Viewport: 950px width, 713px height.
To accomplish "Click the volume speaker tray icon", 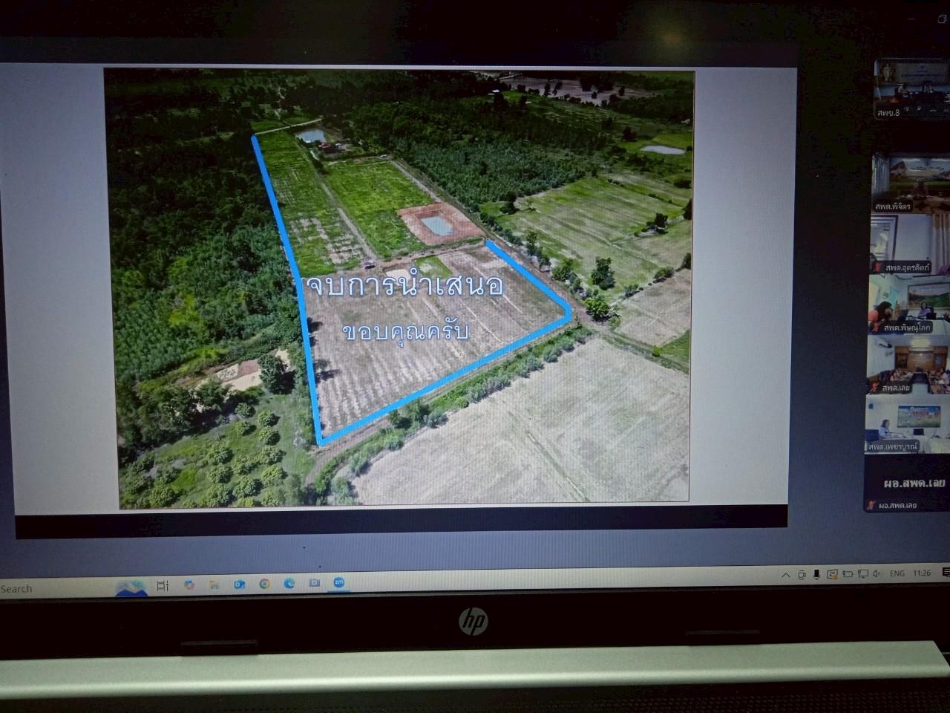I will click(877, 573).
